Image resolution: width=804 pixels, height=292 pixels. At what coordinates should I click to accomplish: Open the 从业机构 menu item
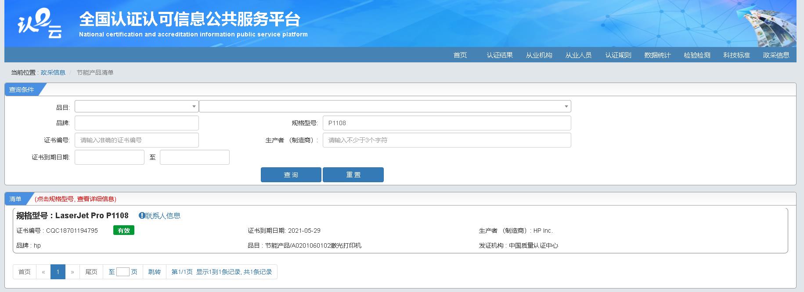539,55
